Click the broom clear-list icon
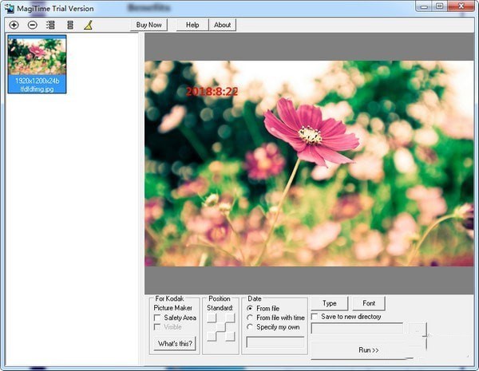The image size is (479, 371). 89,25
